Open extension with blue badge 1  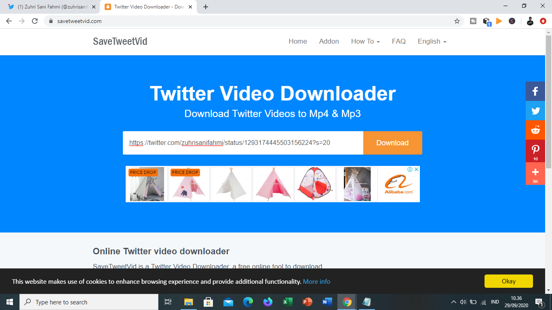click(x=487, y=21)
